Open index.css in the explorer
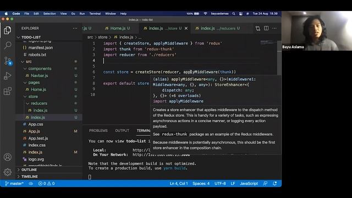Image resolution: width=352 pixels, height=198 pixels. (37, 145)
